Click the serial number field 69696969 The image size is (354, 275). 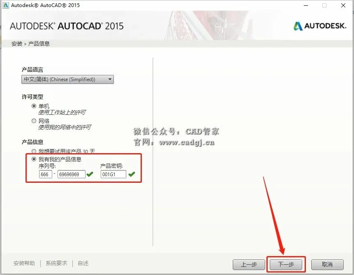[72, 174]
